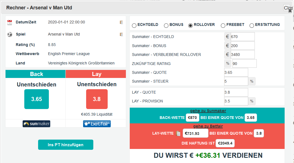
Task: Click the 'Ins PT hinzufügen' button
Action: tap(66, 145)
